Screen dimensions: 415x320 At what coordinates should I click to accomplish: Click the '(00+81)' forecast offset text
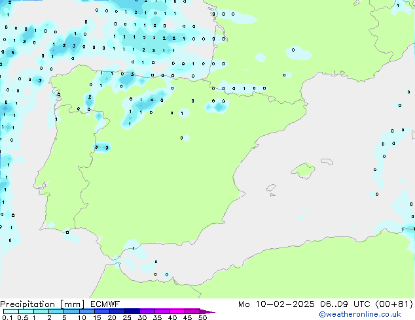tap(394, 304)
